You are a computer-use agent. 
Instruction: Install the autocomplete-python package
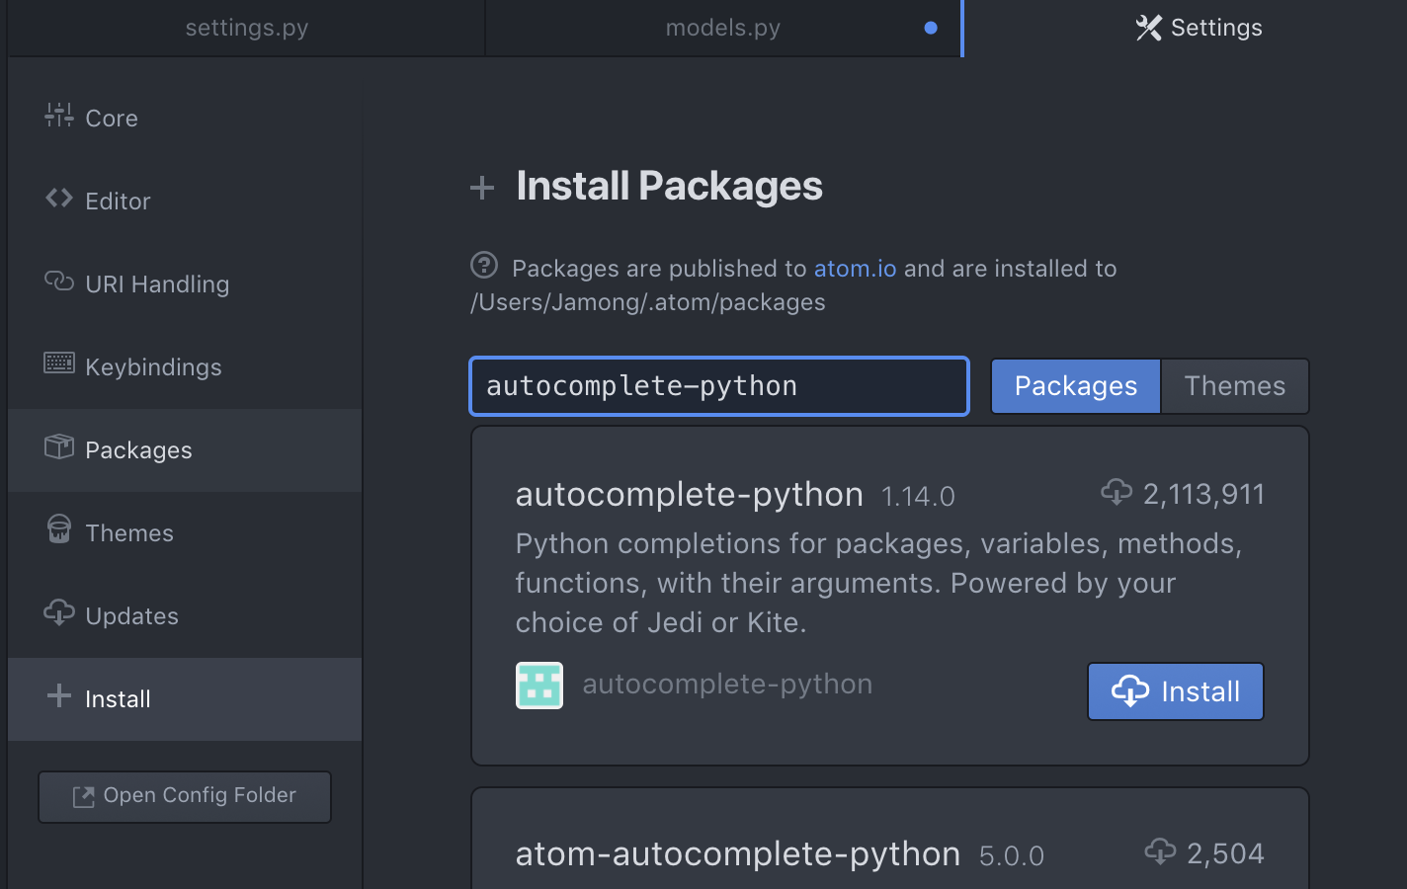pos(1175,691)
